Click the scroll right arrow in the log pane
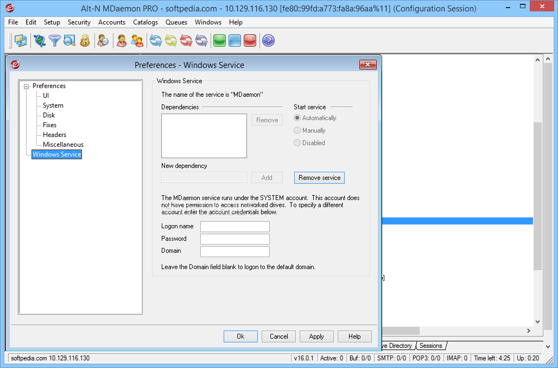 click(529, 330)
